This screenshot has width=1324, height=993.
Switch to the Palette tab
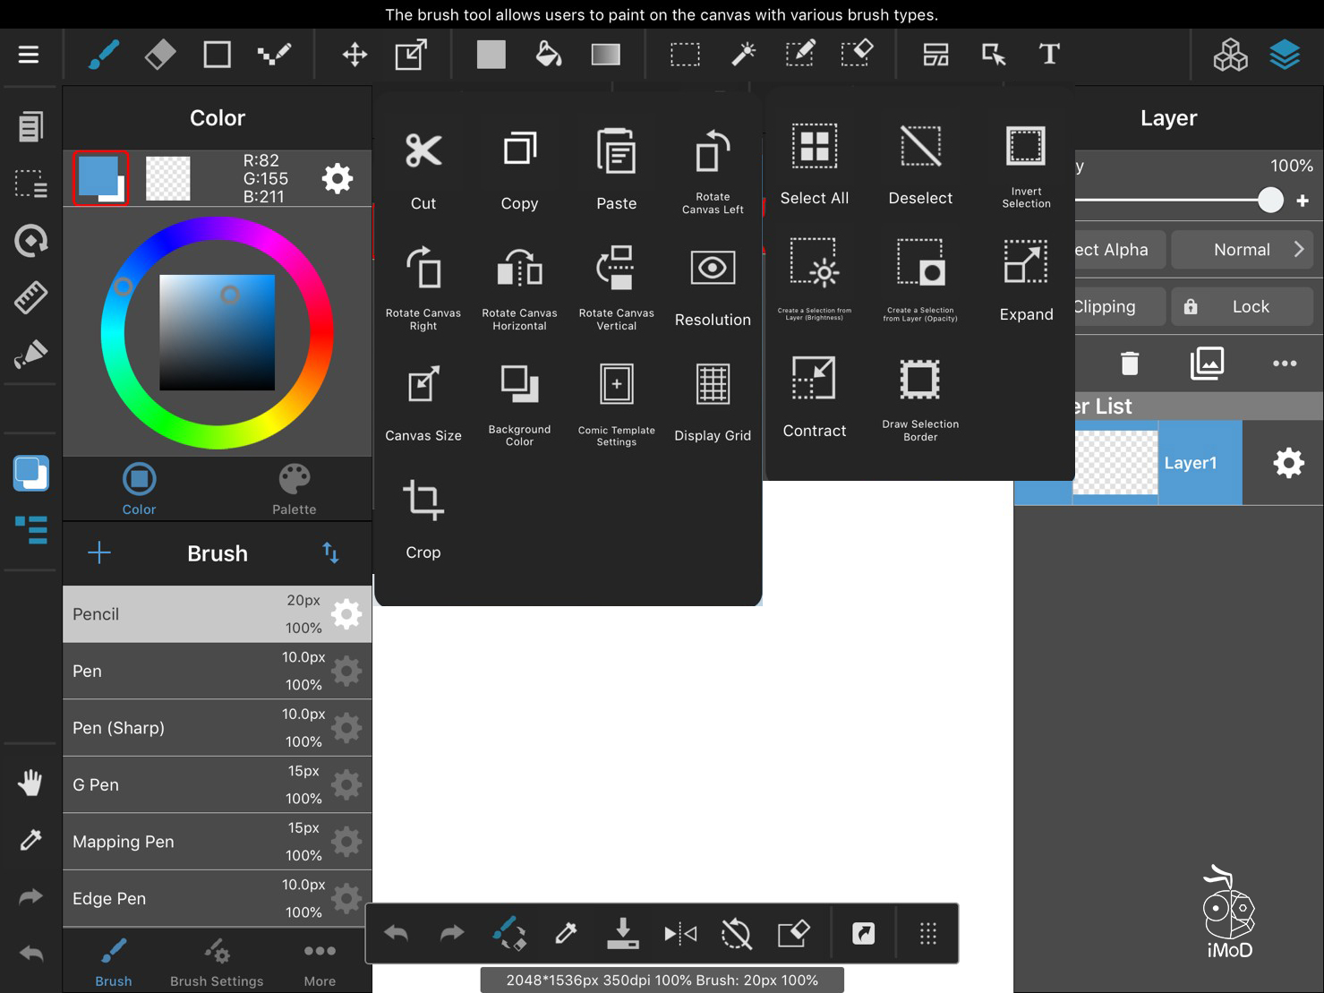tap(294, 489)
